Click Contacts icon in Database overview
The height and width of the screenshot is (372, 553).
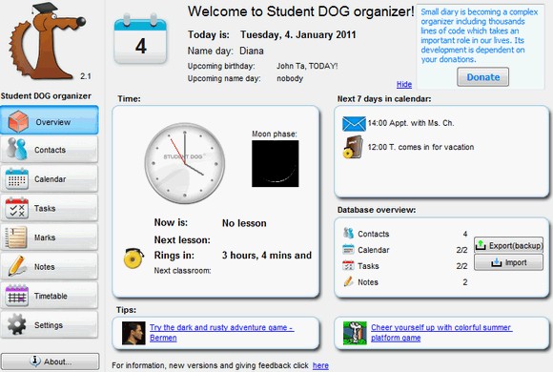click(x=348, y=233)
